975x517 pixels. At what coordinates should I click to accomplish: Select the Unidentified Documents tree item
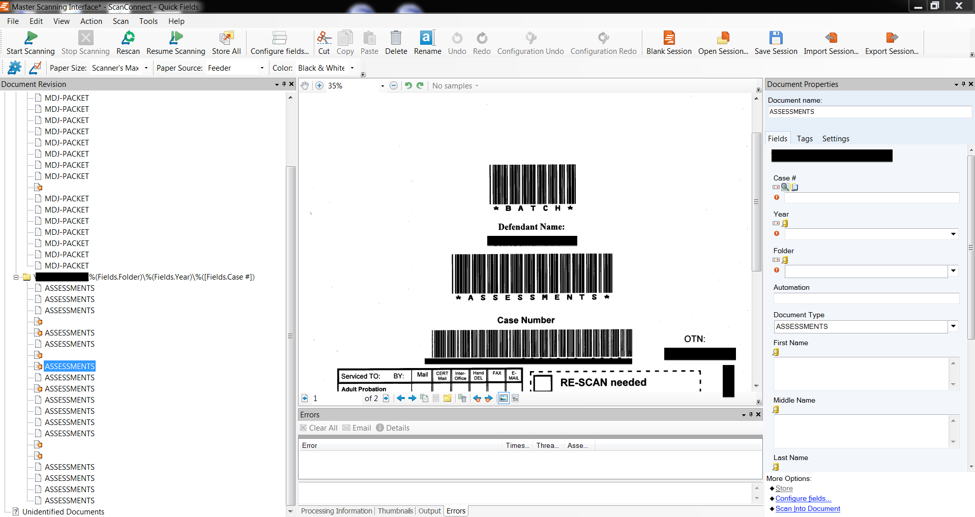(x=63, y=512)
